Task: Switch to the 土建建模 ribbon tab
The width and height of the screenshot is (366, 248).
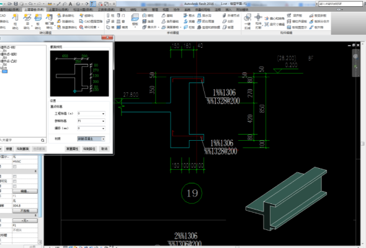Action: [x=34, y=9]
